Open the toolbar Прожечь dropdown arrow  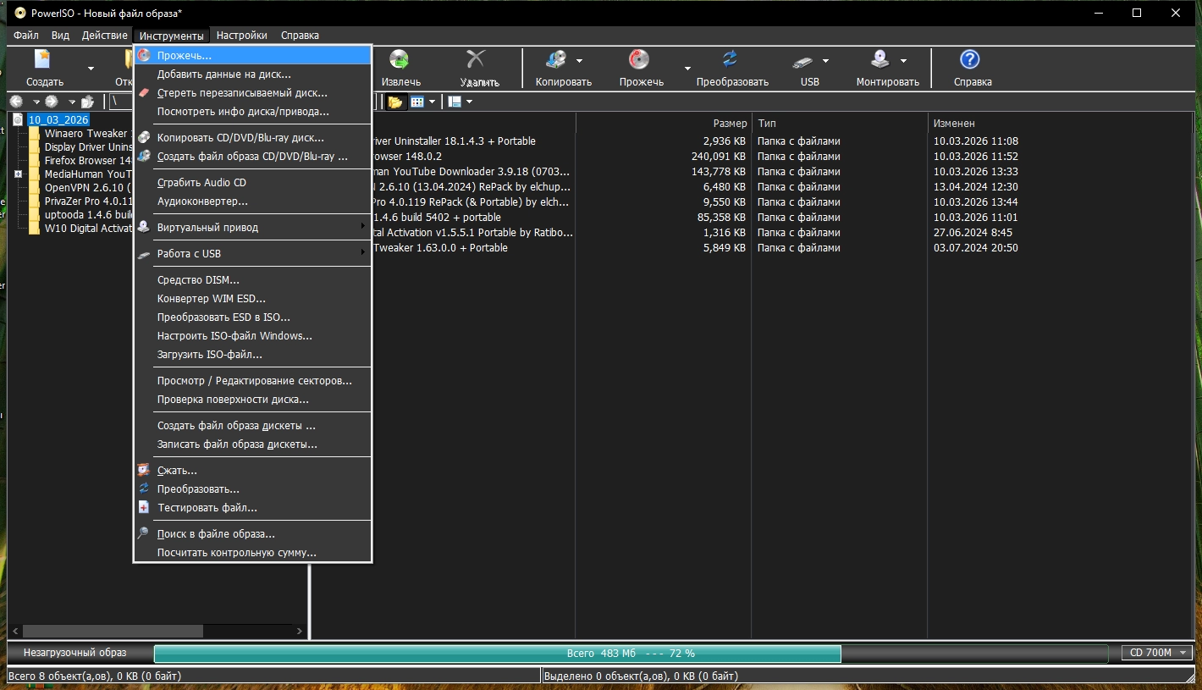(x=688, y=69)
